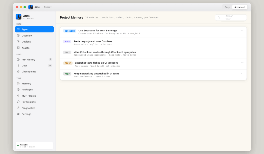The image size is (264, 154).
Task: Click the Memory breadcrumb in title bar
Action: [48, 7]
